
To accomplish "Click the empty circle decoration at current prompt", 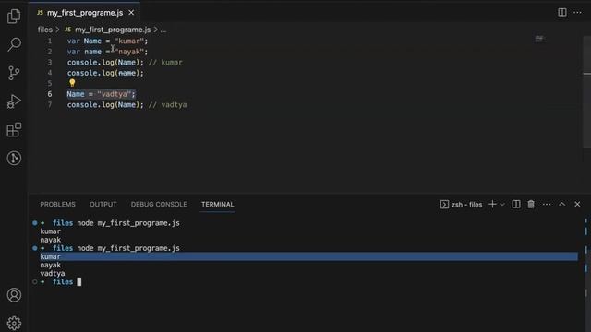I will (35, 281).
